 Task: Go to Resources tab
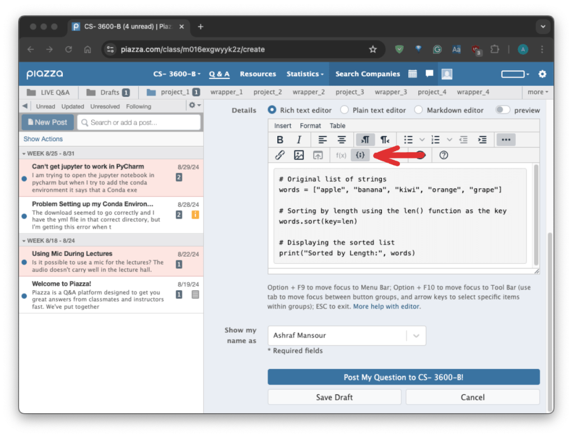click(x=258, y=74)
